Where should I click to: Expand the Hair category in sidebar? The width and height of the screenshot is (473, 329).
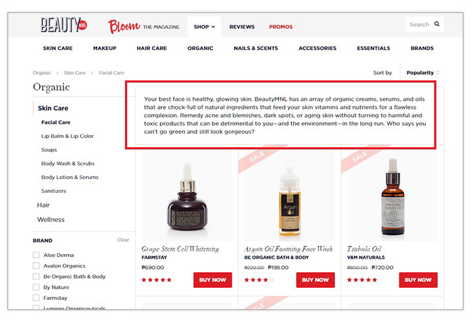point(43,205)
